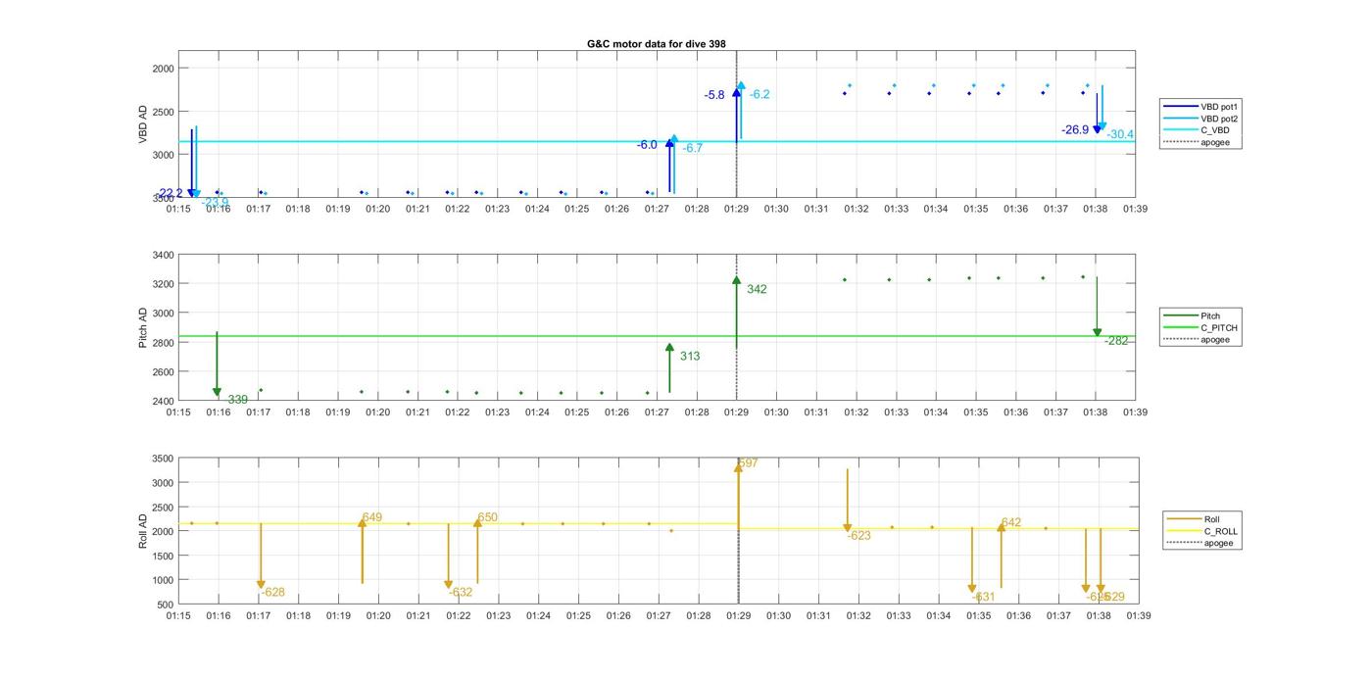Click the 597 roll annotation

pos(748,462)
